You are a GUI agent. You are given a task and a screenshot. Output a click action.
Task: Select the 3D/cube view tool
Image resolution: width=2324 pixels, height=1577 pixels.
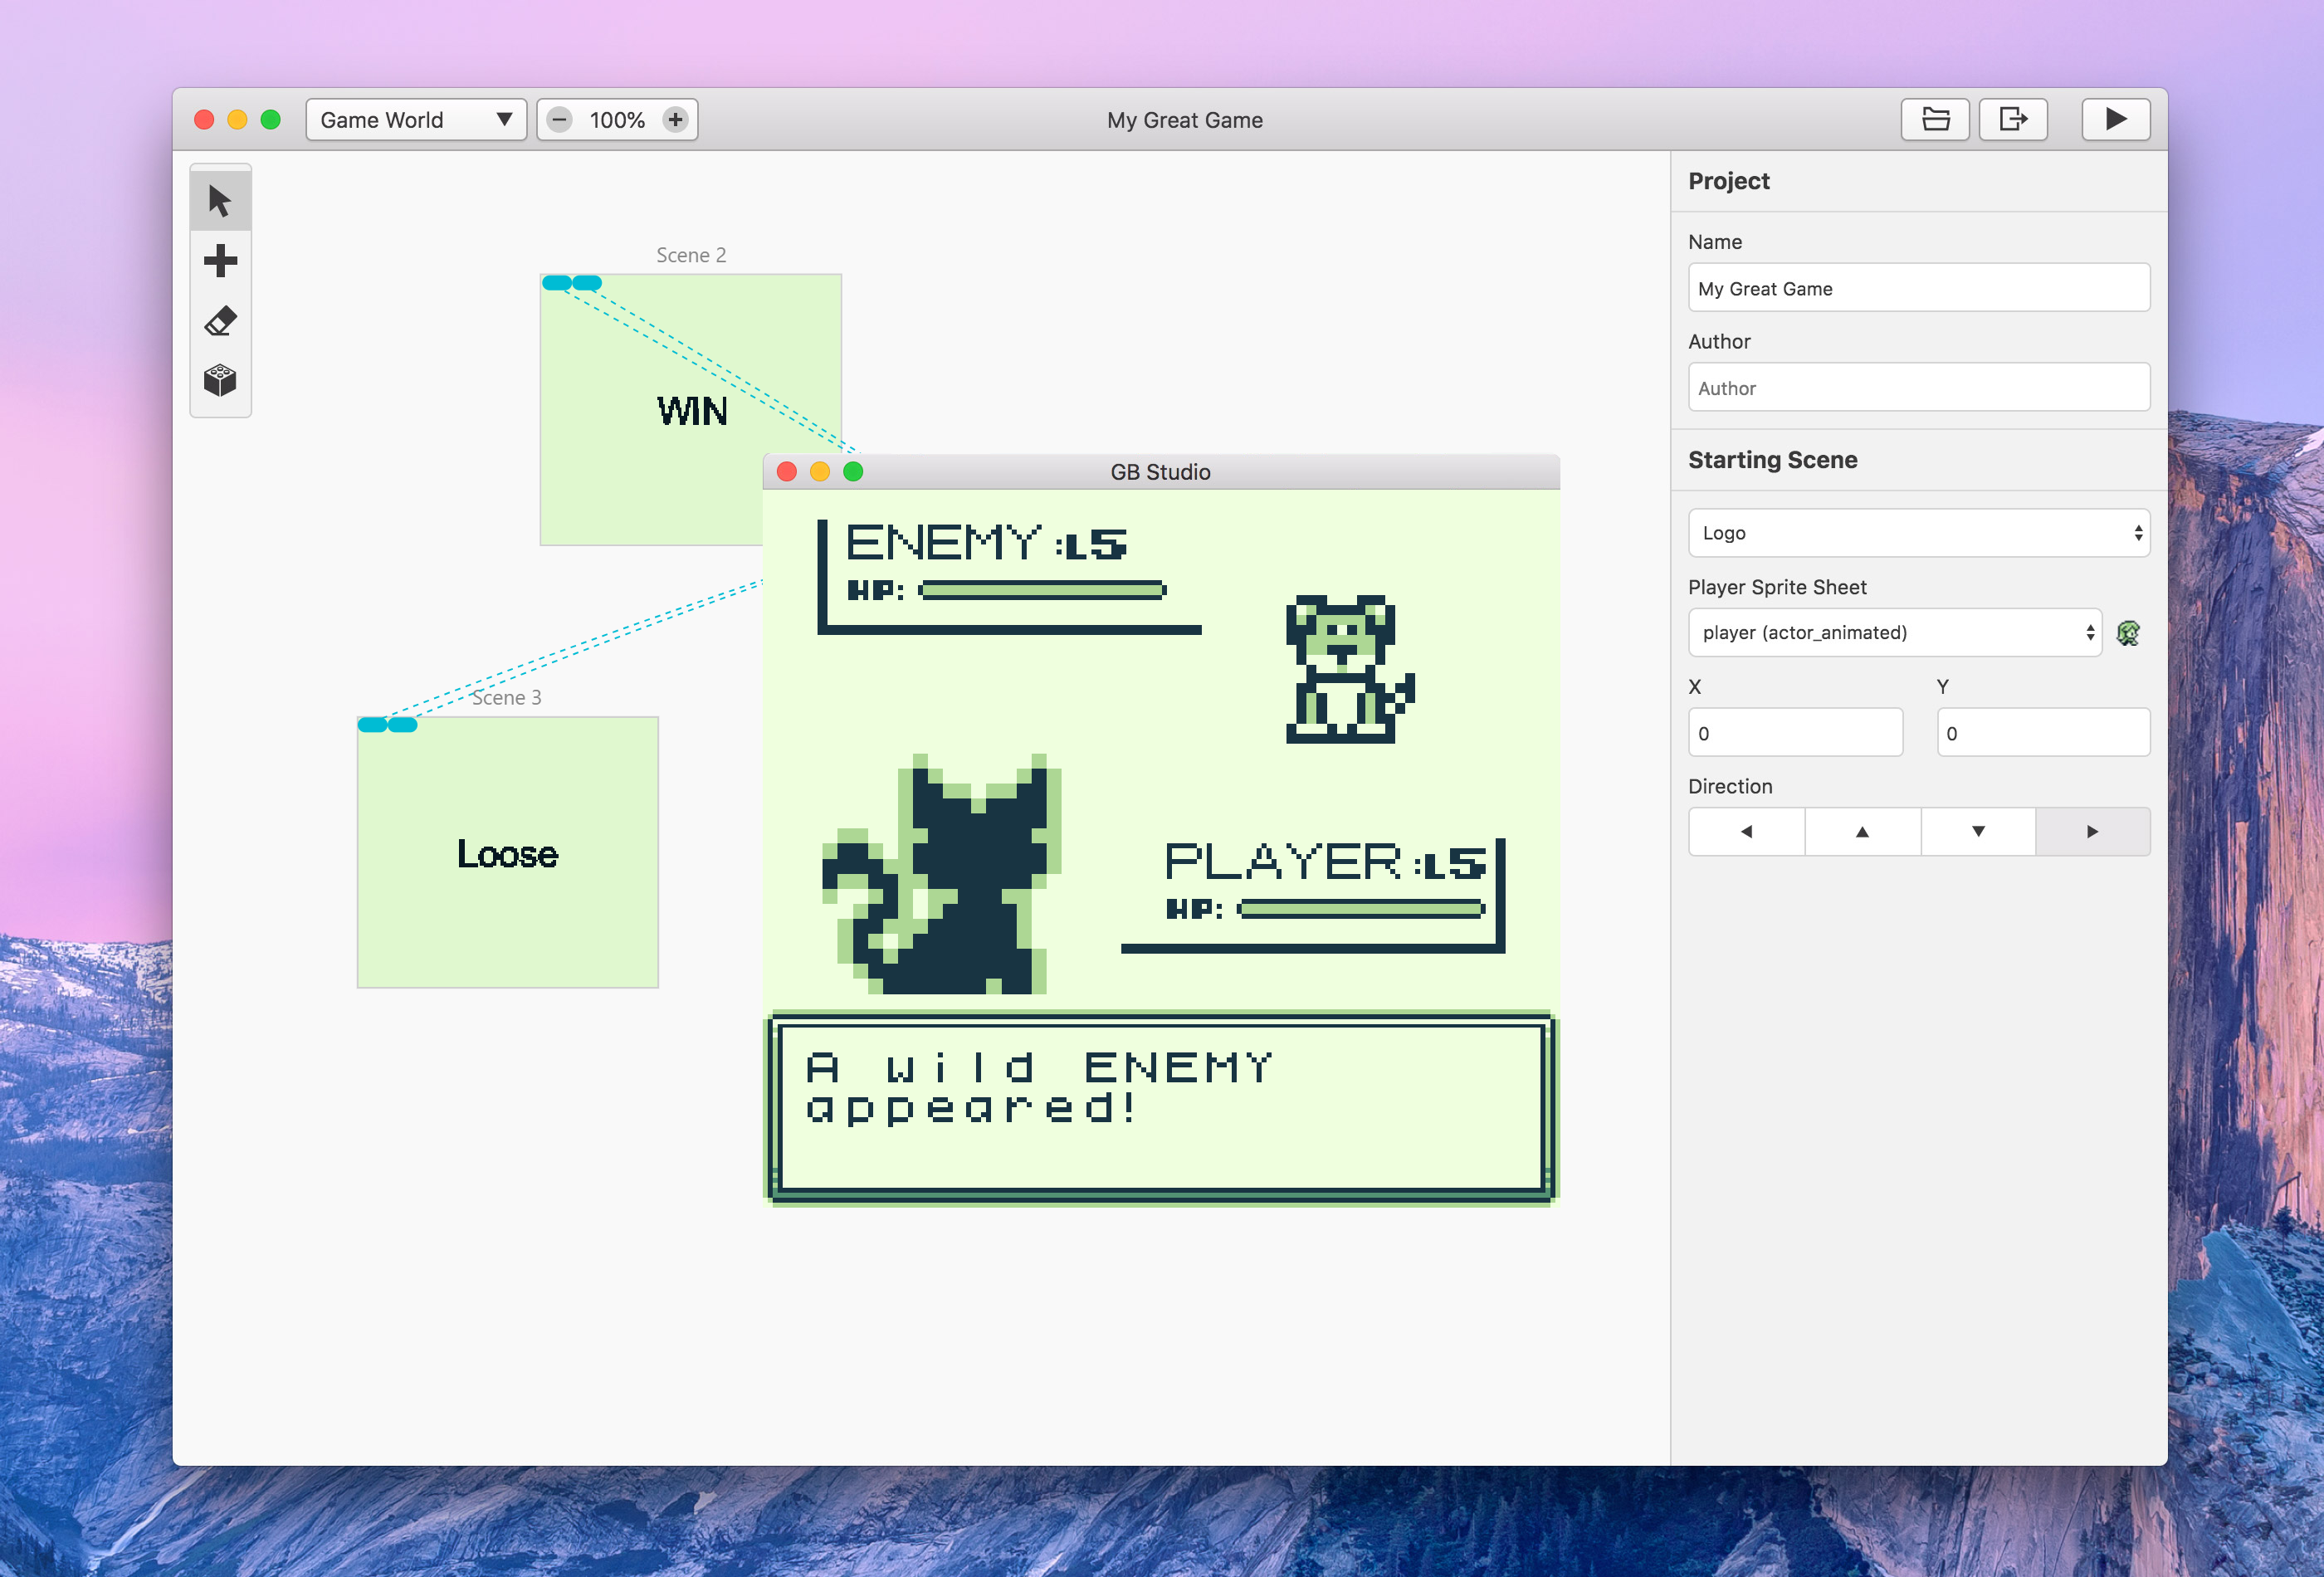pos(220,380)
